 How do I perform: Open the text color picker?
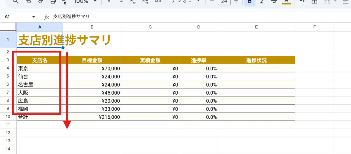point(286,1)
